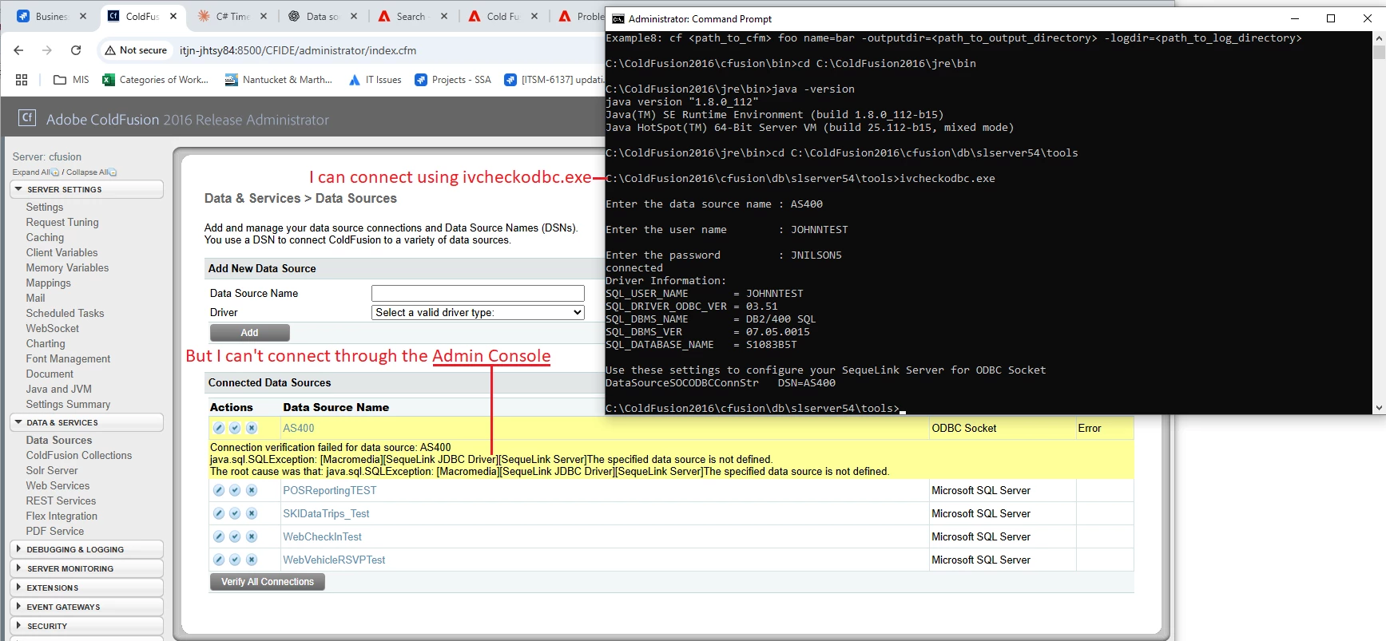1386x641 pixels.
Task: Open ColdFusion Collections in sidebar
Action: [x=78, y=456]
